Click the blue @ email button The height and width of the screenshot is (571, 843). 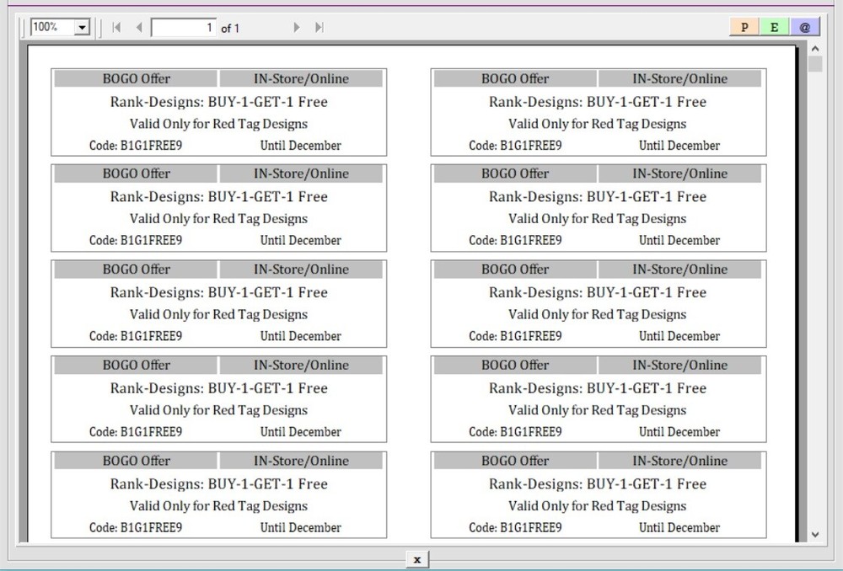pyautogui.click(x=804, y=26)
